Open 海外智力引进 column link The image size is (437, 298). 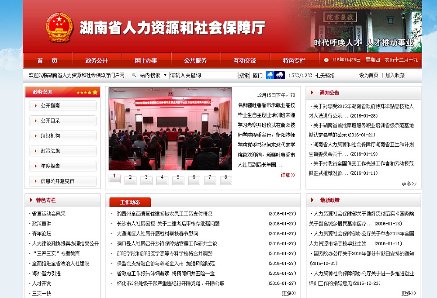[46, 274]
